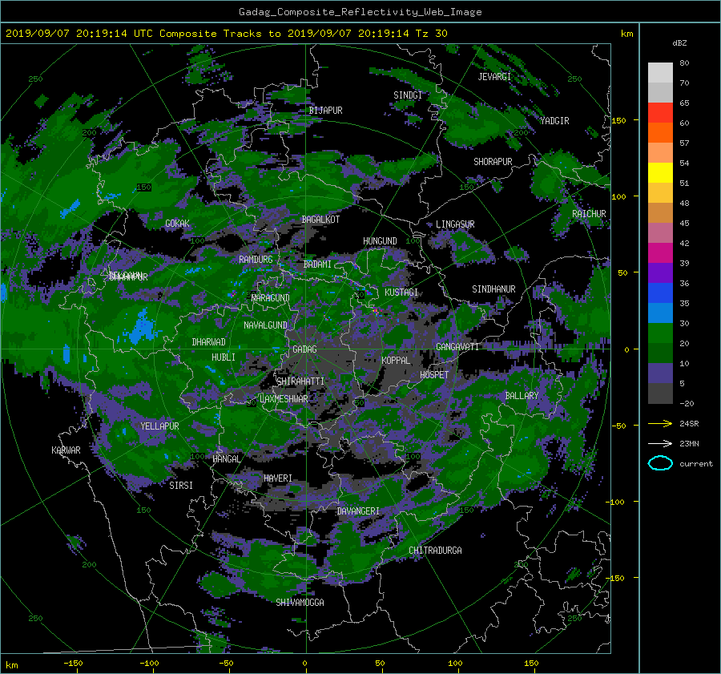Select the NAVALGUND label
721x674 pixels.
pyautogui.click(x=265, y=325)
